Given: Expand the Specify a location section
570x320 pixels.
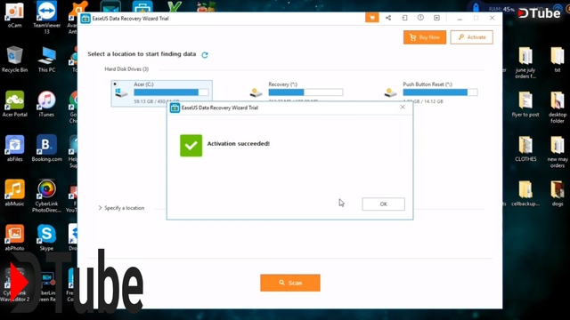Looking at the screenshot, I should coord(121,208).
